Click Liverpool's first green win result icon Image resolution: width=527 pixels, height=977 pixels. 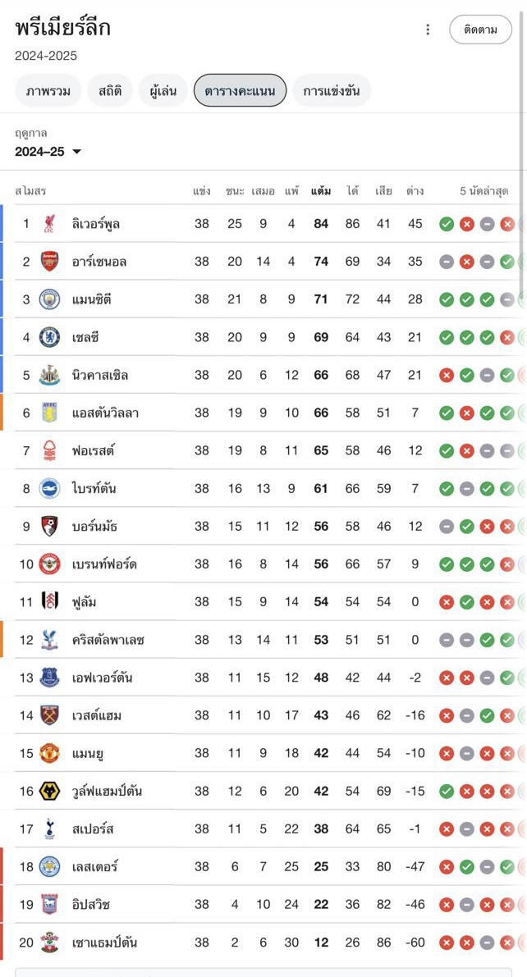coord(447,224)
